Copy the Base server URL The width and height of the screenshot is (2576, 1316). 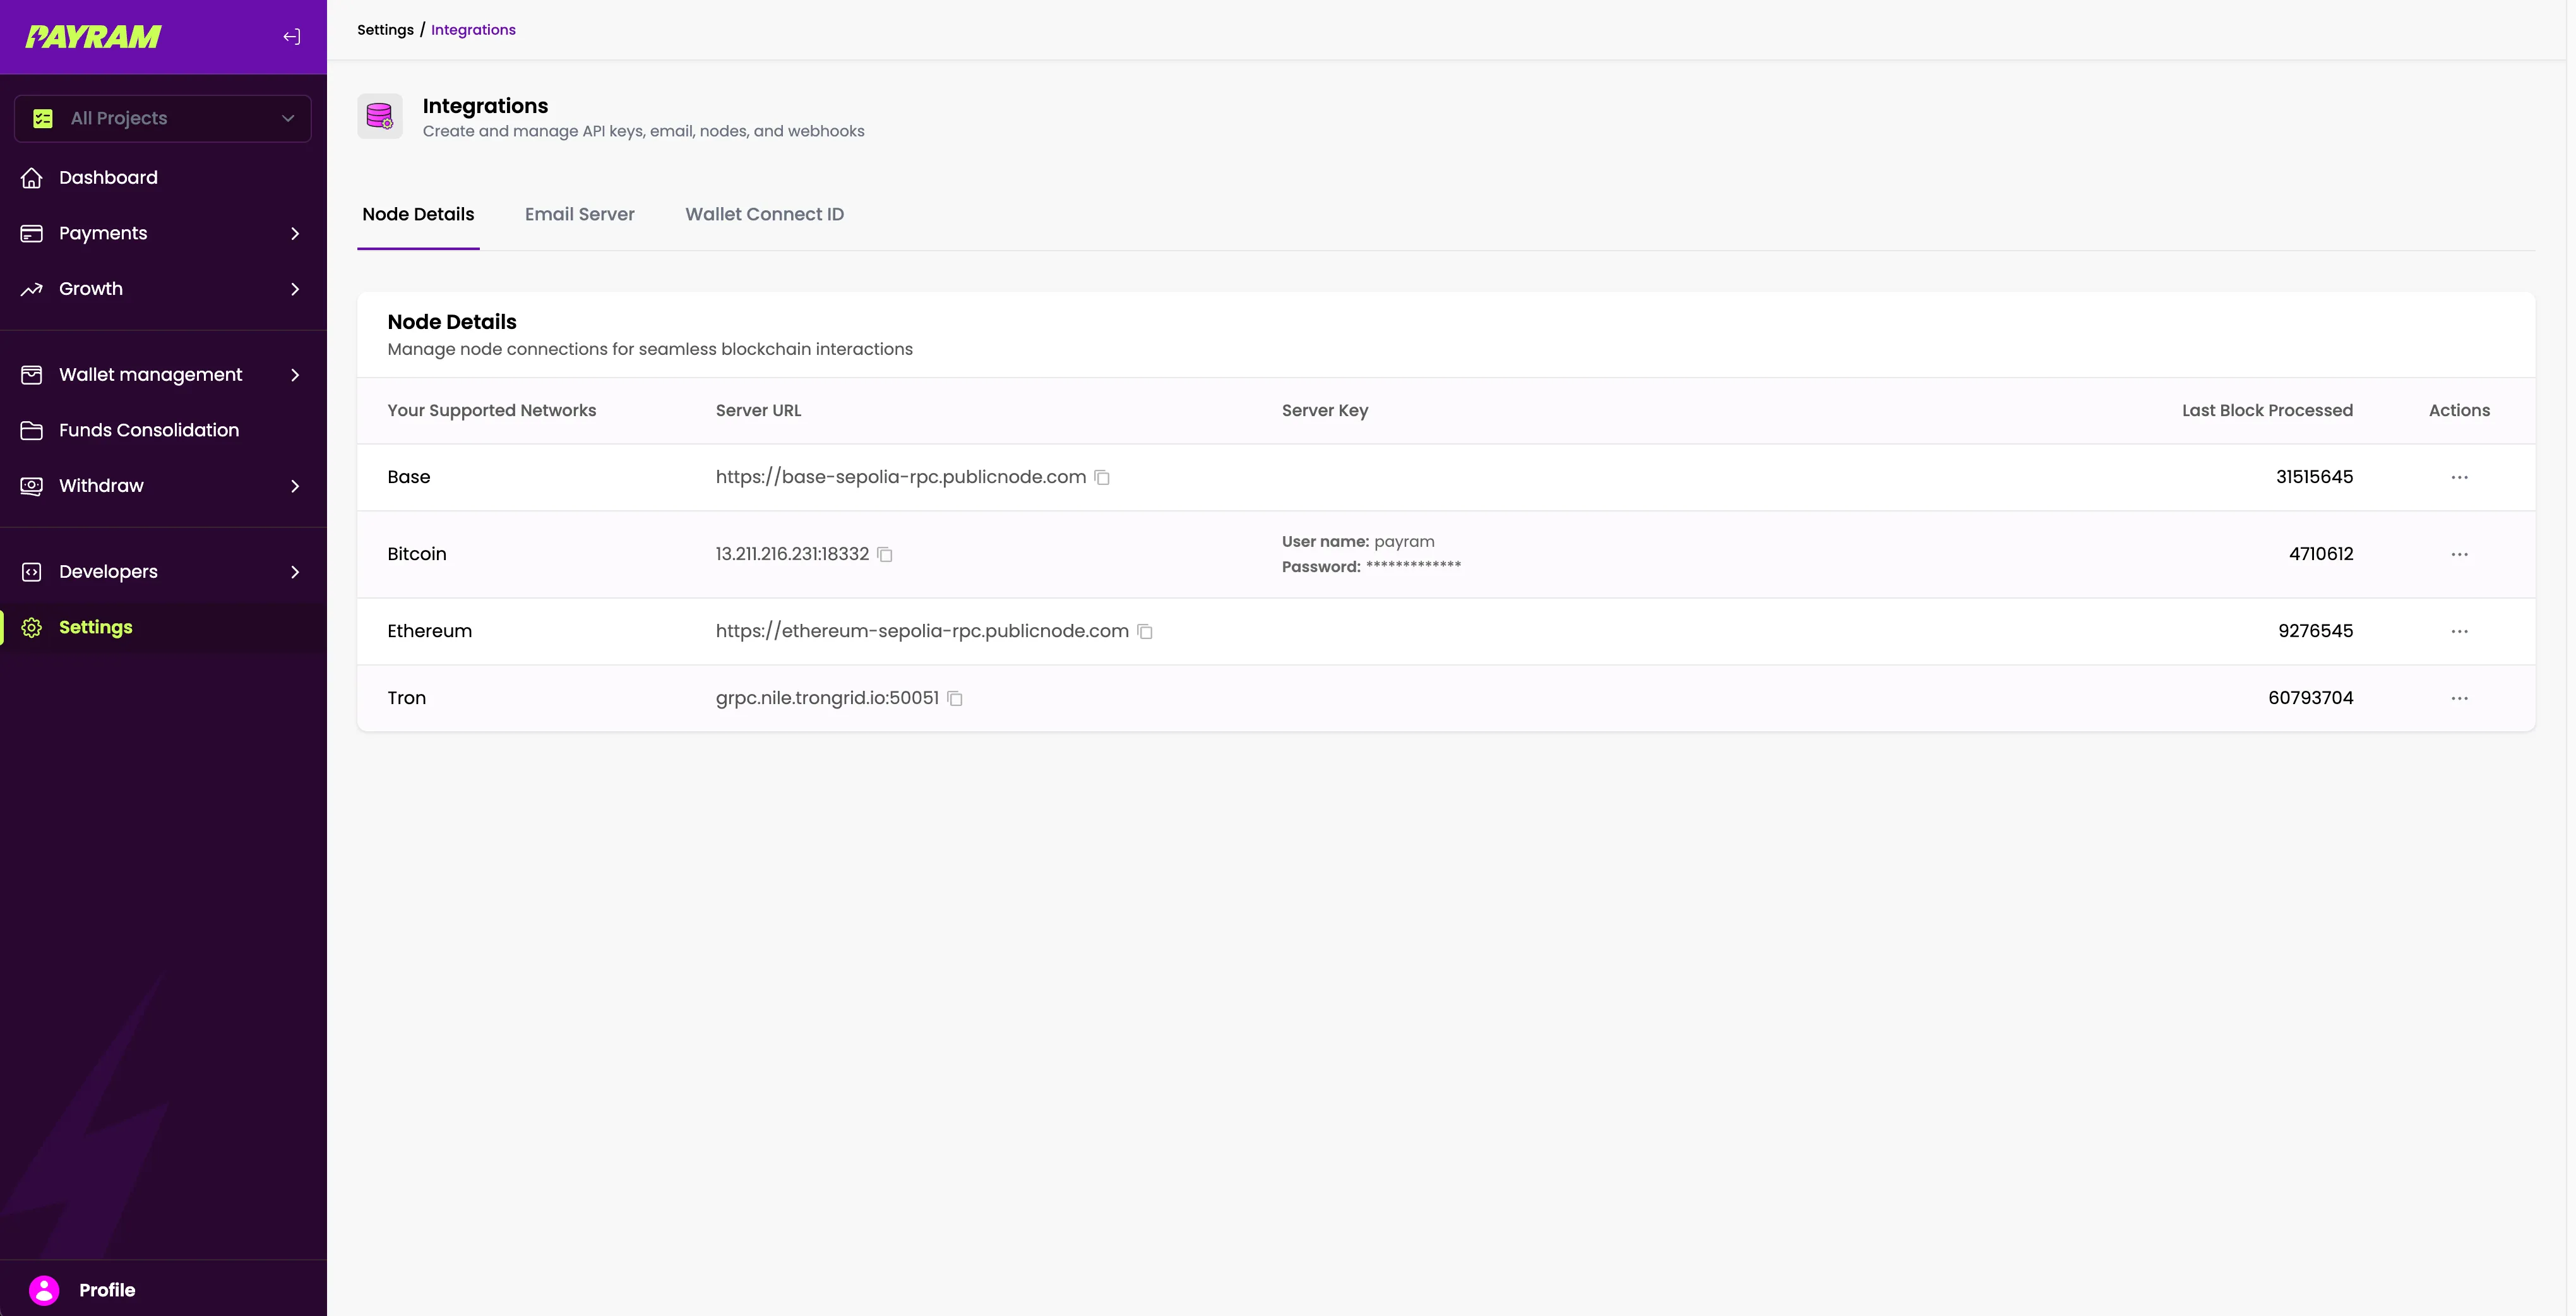click(x=1102, y=478)
